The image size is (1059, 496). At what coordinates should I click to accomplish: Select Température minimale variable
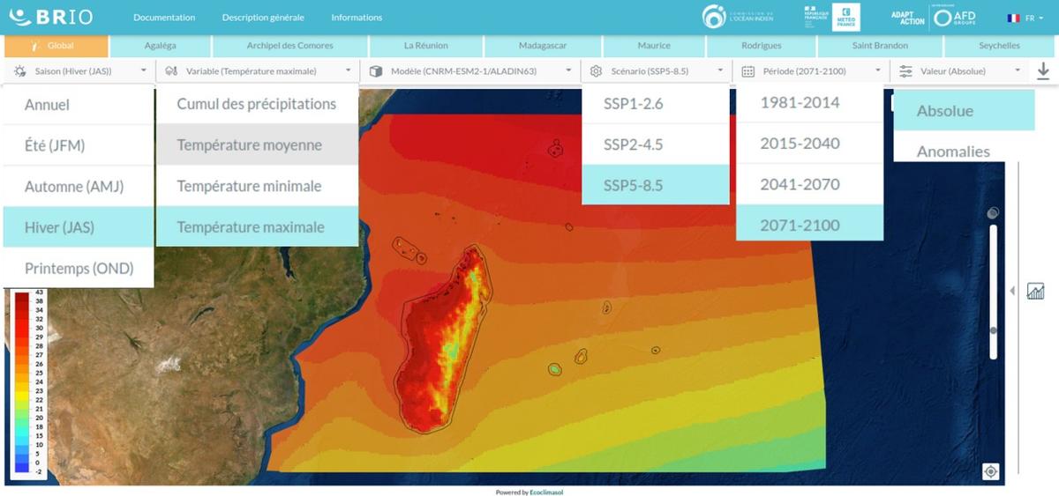258,186
